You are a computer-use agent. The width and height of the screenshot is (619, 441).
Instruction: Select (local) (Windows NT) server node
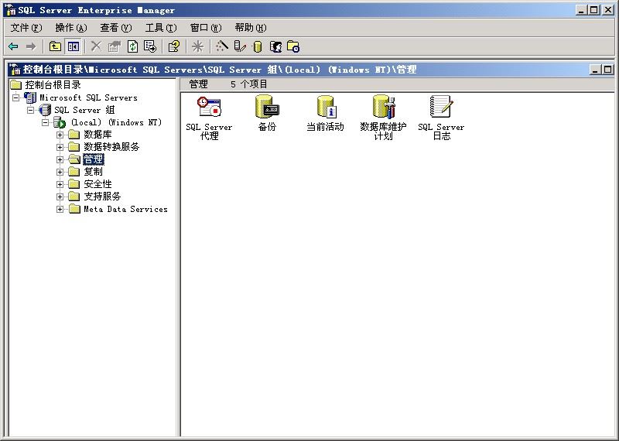tap(116, 122)
